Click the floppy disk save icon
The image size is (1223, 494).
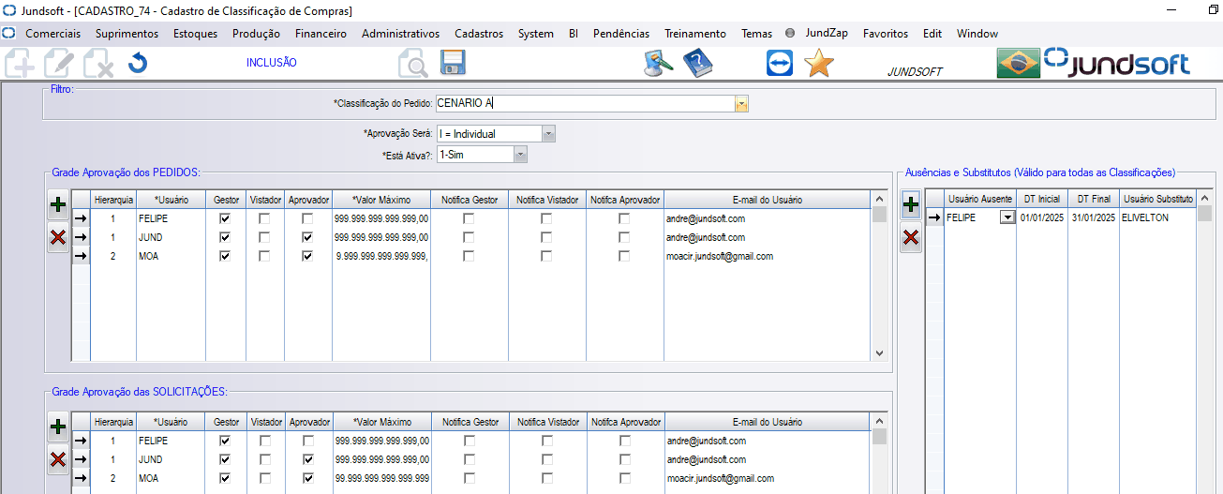pos(453,64)
